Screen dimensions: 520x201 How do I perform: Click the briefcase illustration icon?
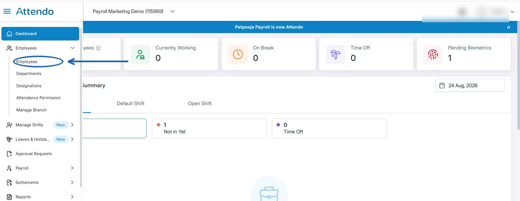(269, 193)
